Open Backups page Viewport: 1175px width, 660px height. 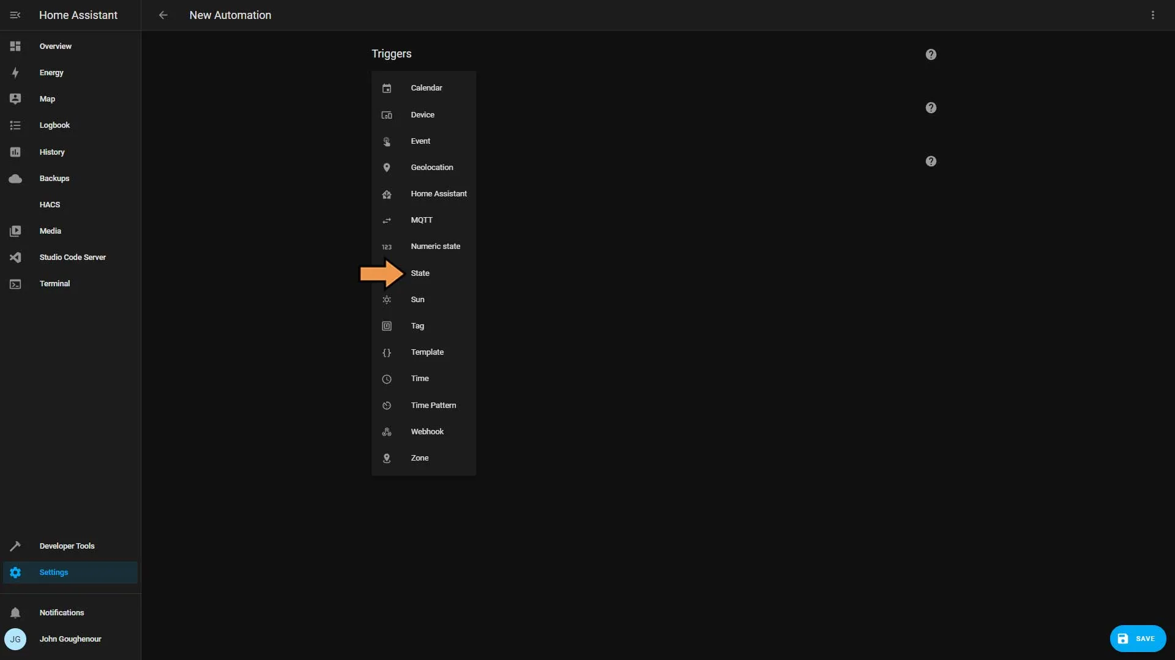(70, 179)
